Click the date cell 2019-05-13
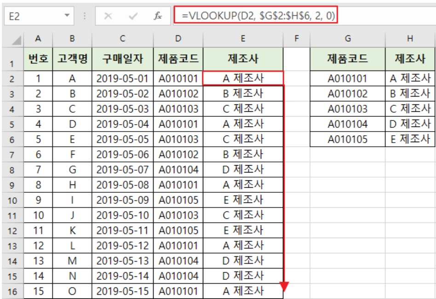This screenshot has width=436, height=299. (122, 261)
